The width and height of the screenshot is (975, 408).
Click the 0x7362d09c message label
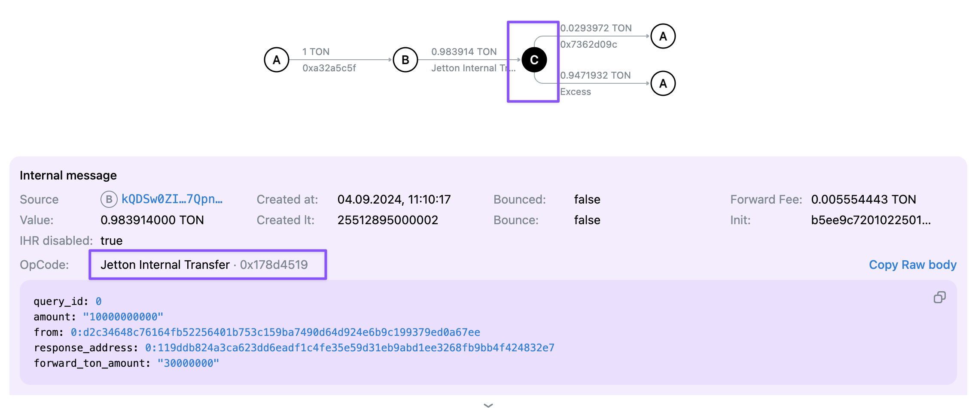tap(588, 45)
